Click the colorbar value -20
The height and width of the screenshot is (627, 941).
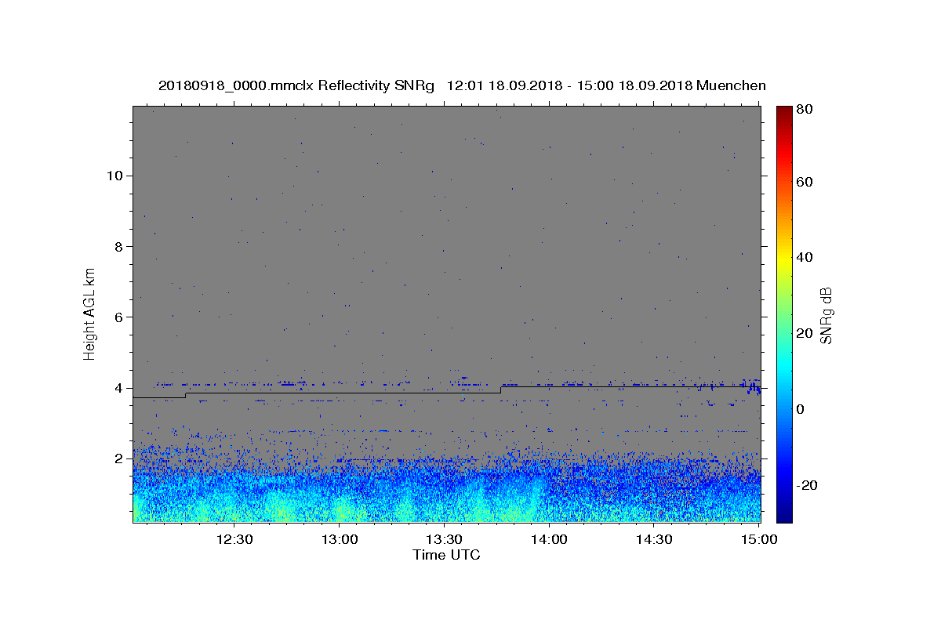808,485
